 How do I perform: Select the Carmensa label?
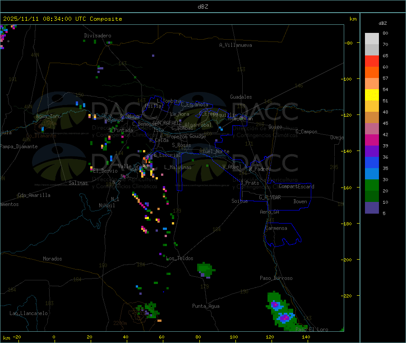pyautogui.click(x=276, y=228)
